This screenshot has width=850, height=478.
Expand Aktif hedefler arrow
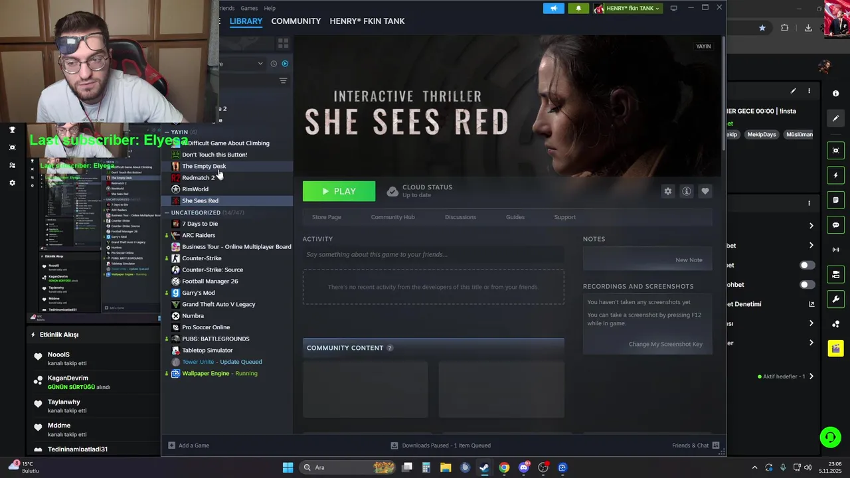[811, 376]
